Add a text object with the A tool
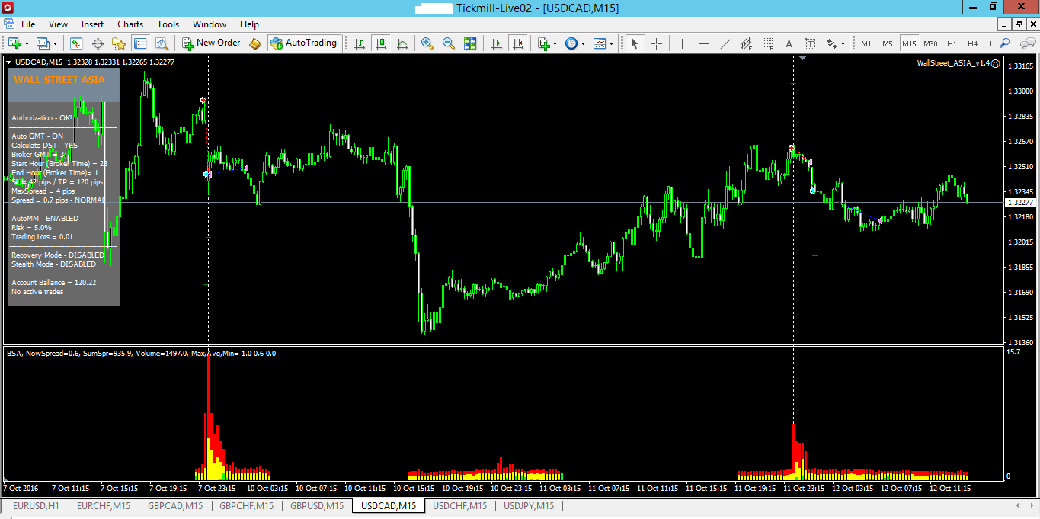Screen dimensions: 1040x519 coord(789,43)
